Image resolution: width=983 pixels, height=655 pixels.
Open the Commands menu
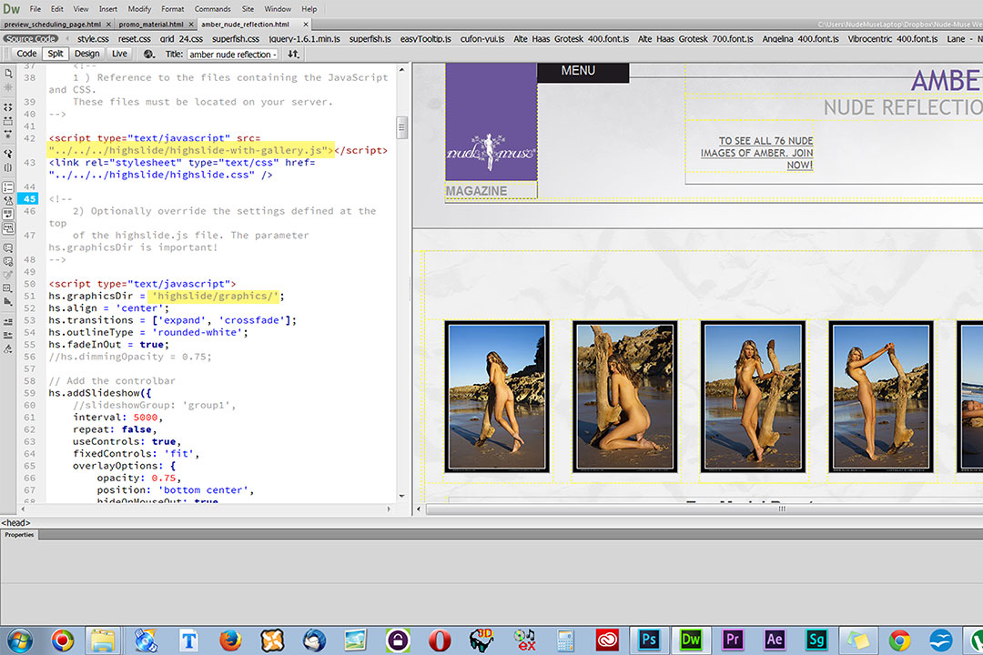pos(212,9)
